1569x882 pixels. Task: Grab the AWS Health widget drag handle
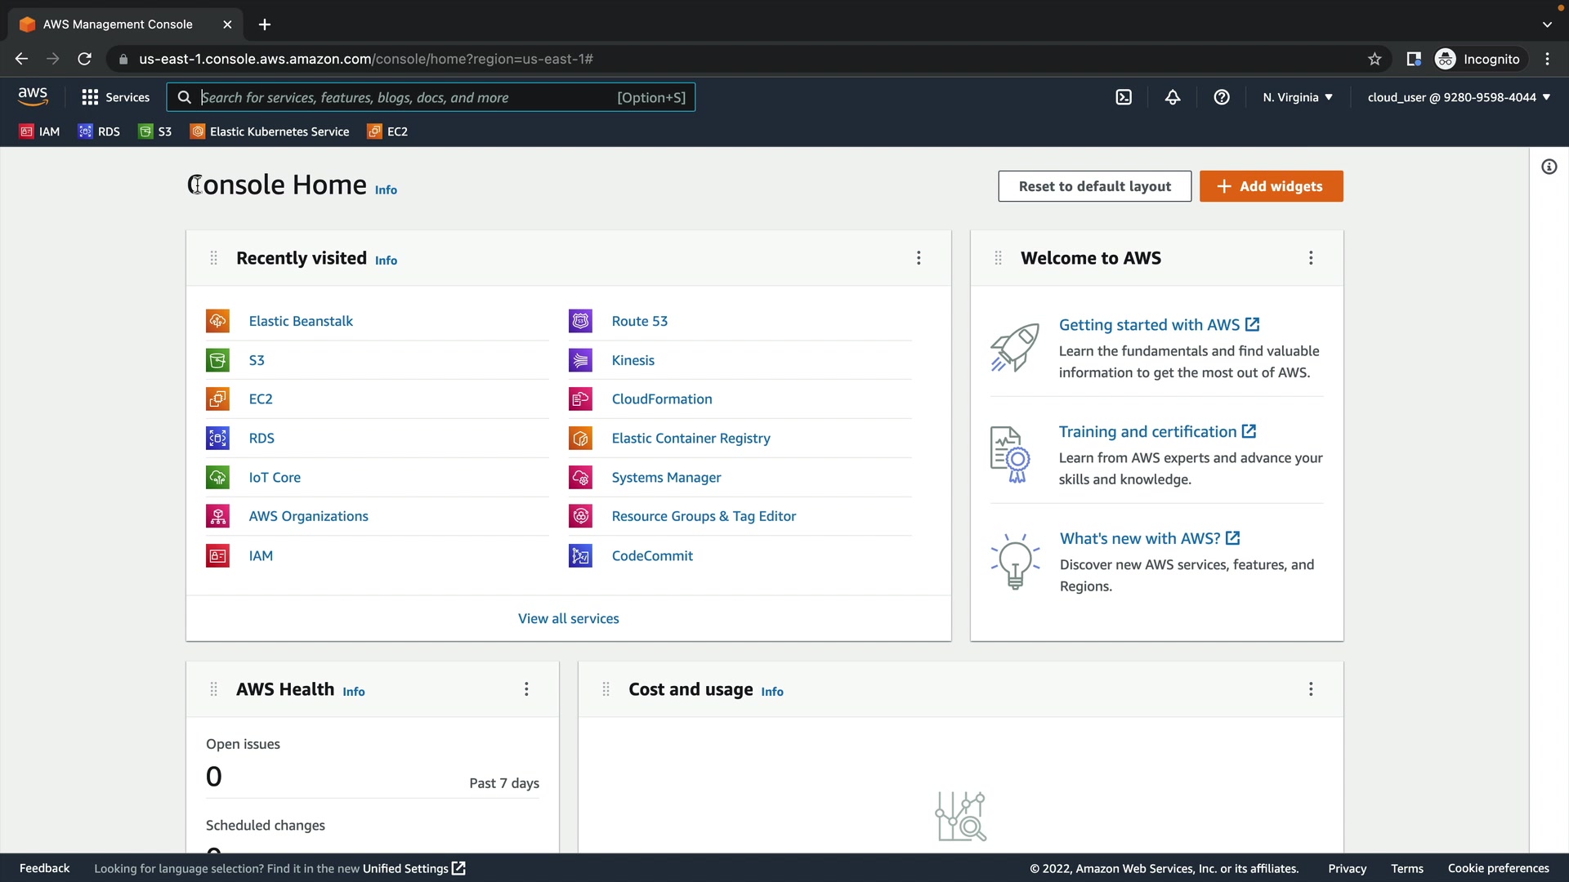tap(213, 689)
